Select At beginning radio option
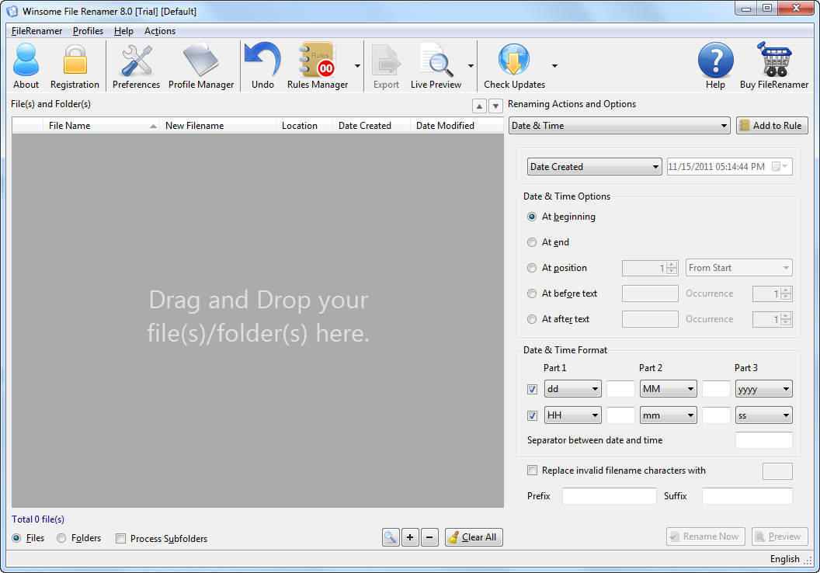 [532, 217]
